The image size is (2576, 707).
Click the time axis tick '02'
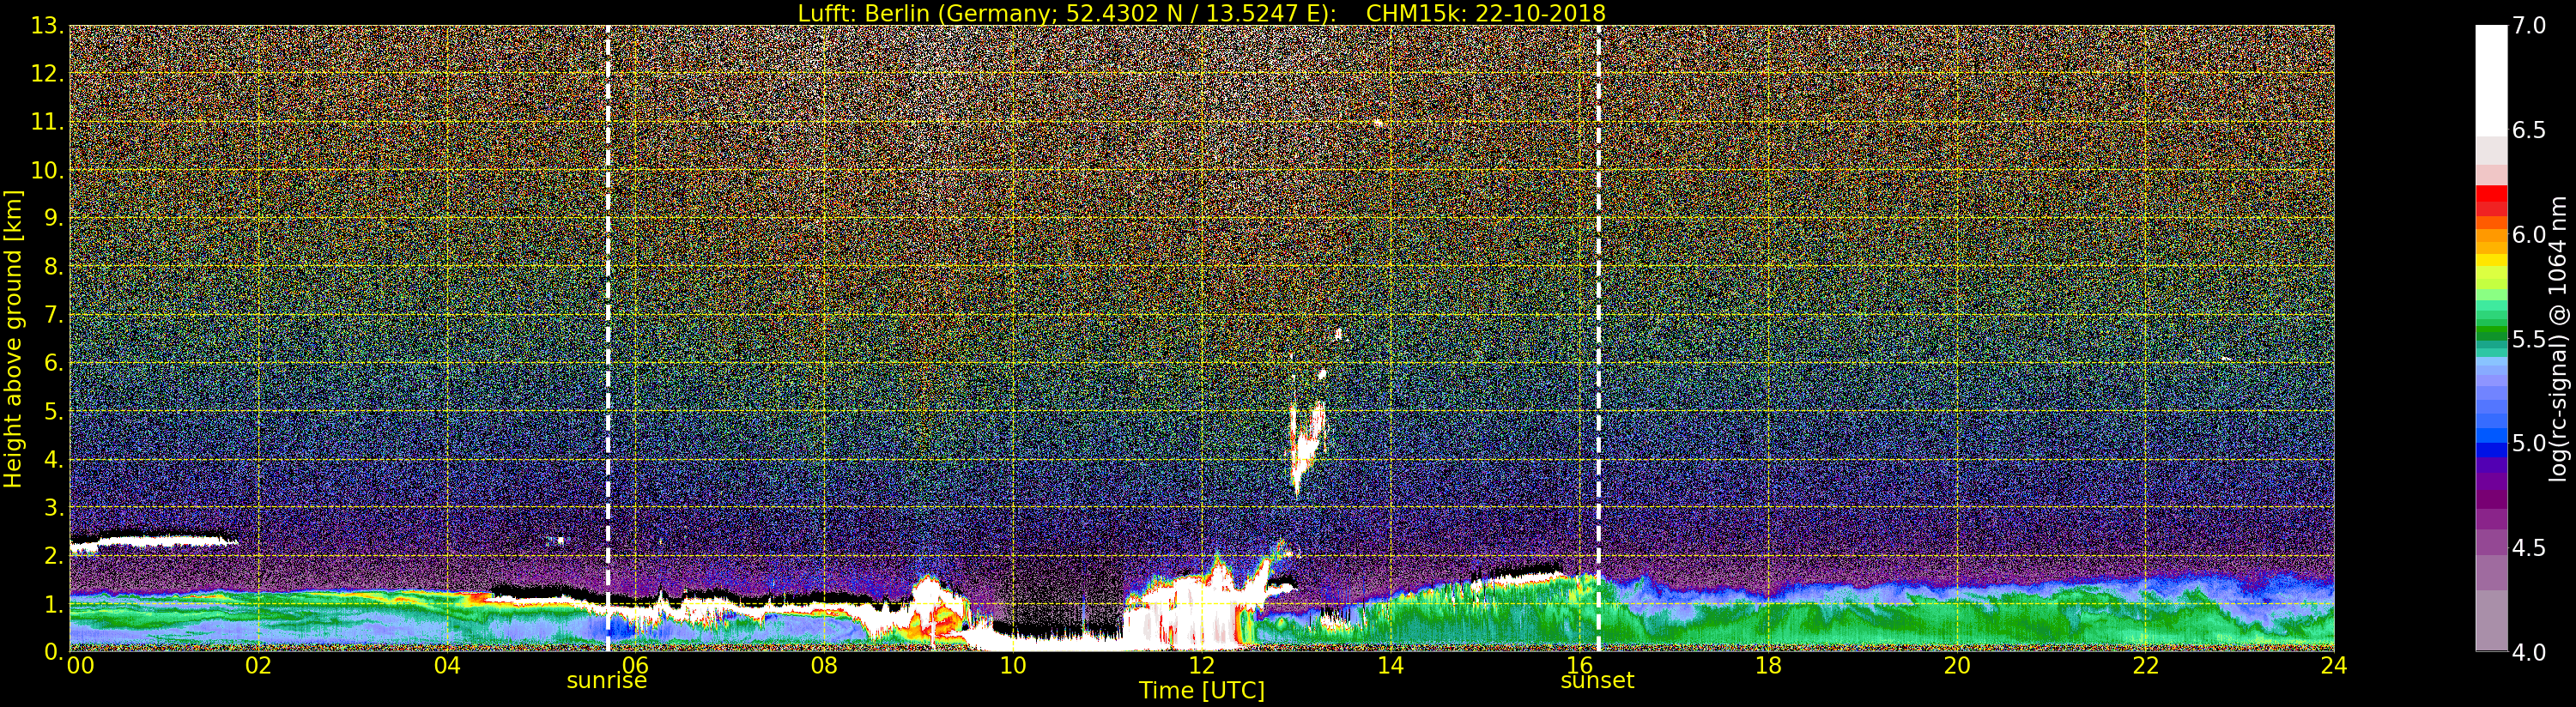tap(258, 665)
